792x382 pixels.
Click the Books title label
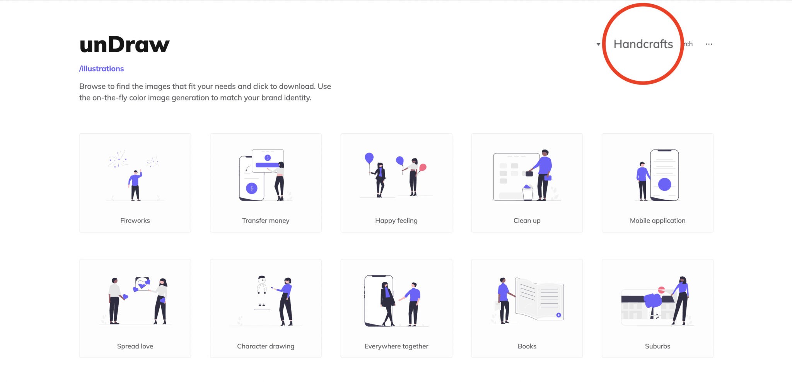pos(527,346)
